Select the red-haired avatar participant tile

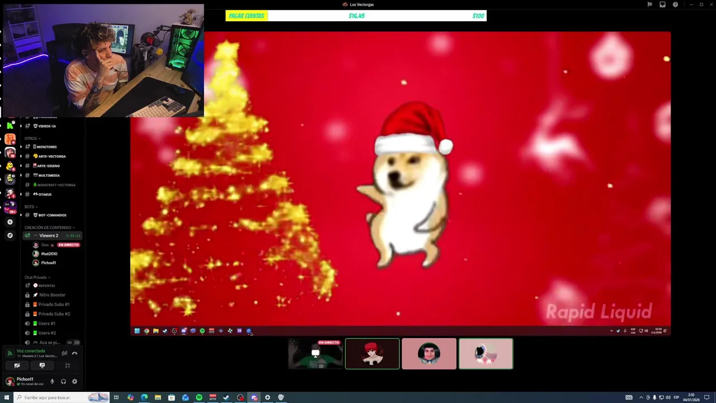click(373, 354)
